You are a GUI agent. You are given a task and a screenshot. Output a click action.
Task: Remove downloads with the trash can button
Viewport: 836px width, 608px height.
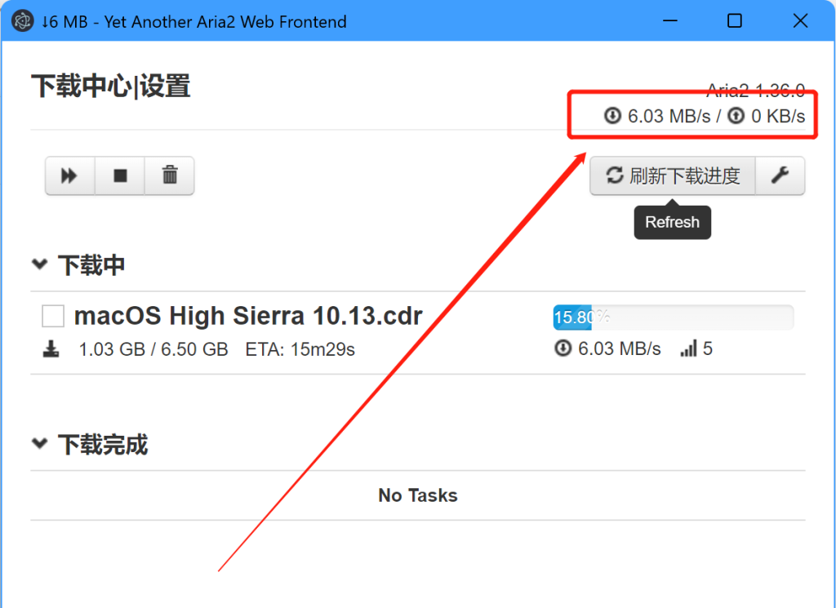tap(170, 175)
